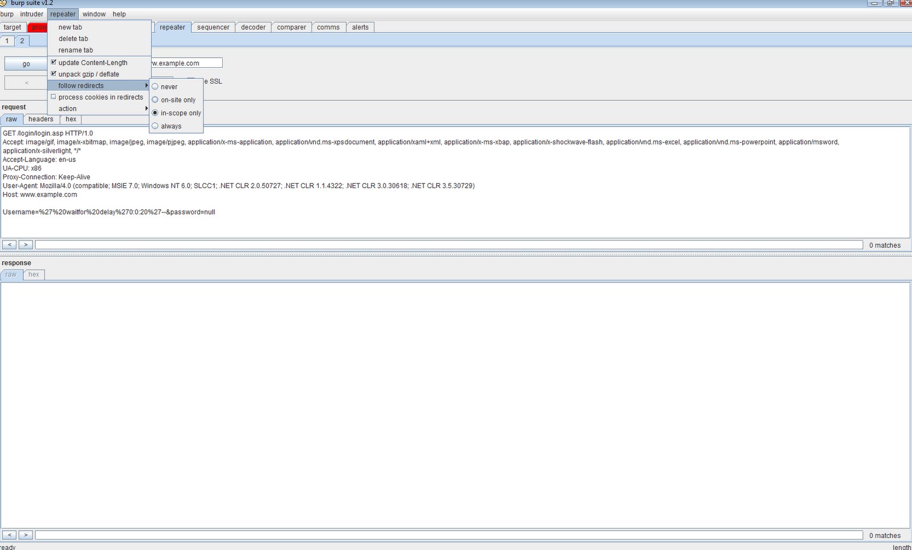Click the burp suite application icon
The image size is (912, 550).
(x=3, y=3)
